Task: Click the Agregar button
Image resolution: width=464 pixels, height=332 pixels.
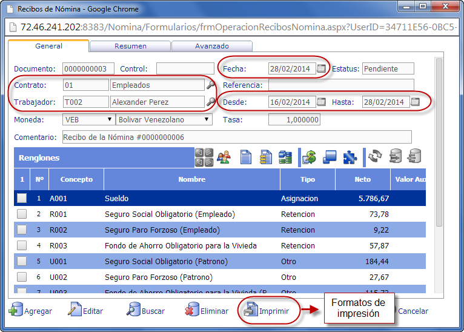Action: (x=30, y=310)
